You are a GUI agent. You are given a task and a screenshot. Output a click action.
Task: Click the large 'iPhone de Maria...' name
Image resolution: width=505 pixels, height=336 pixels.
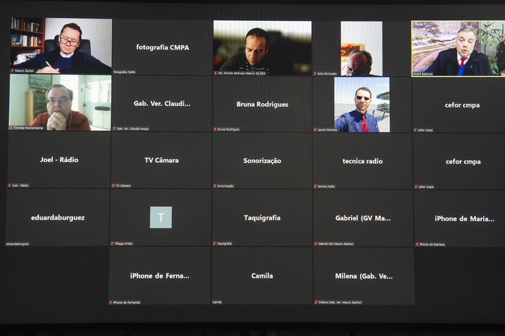(465, 219)
